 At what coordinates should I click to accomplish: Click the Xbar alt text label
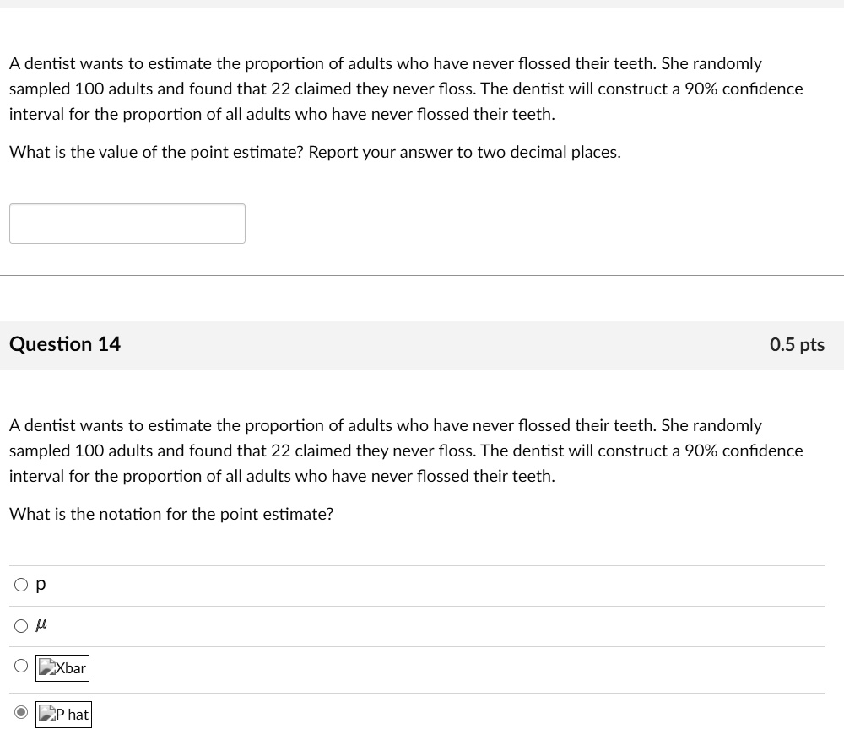71,668
